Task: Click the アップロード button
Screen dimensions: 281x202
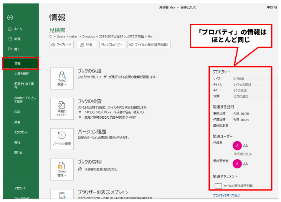Action: tap(61, 45)
